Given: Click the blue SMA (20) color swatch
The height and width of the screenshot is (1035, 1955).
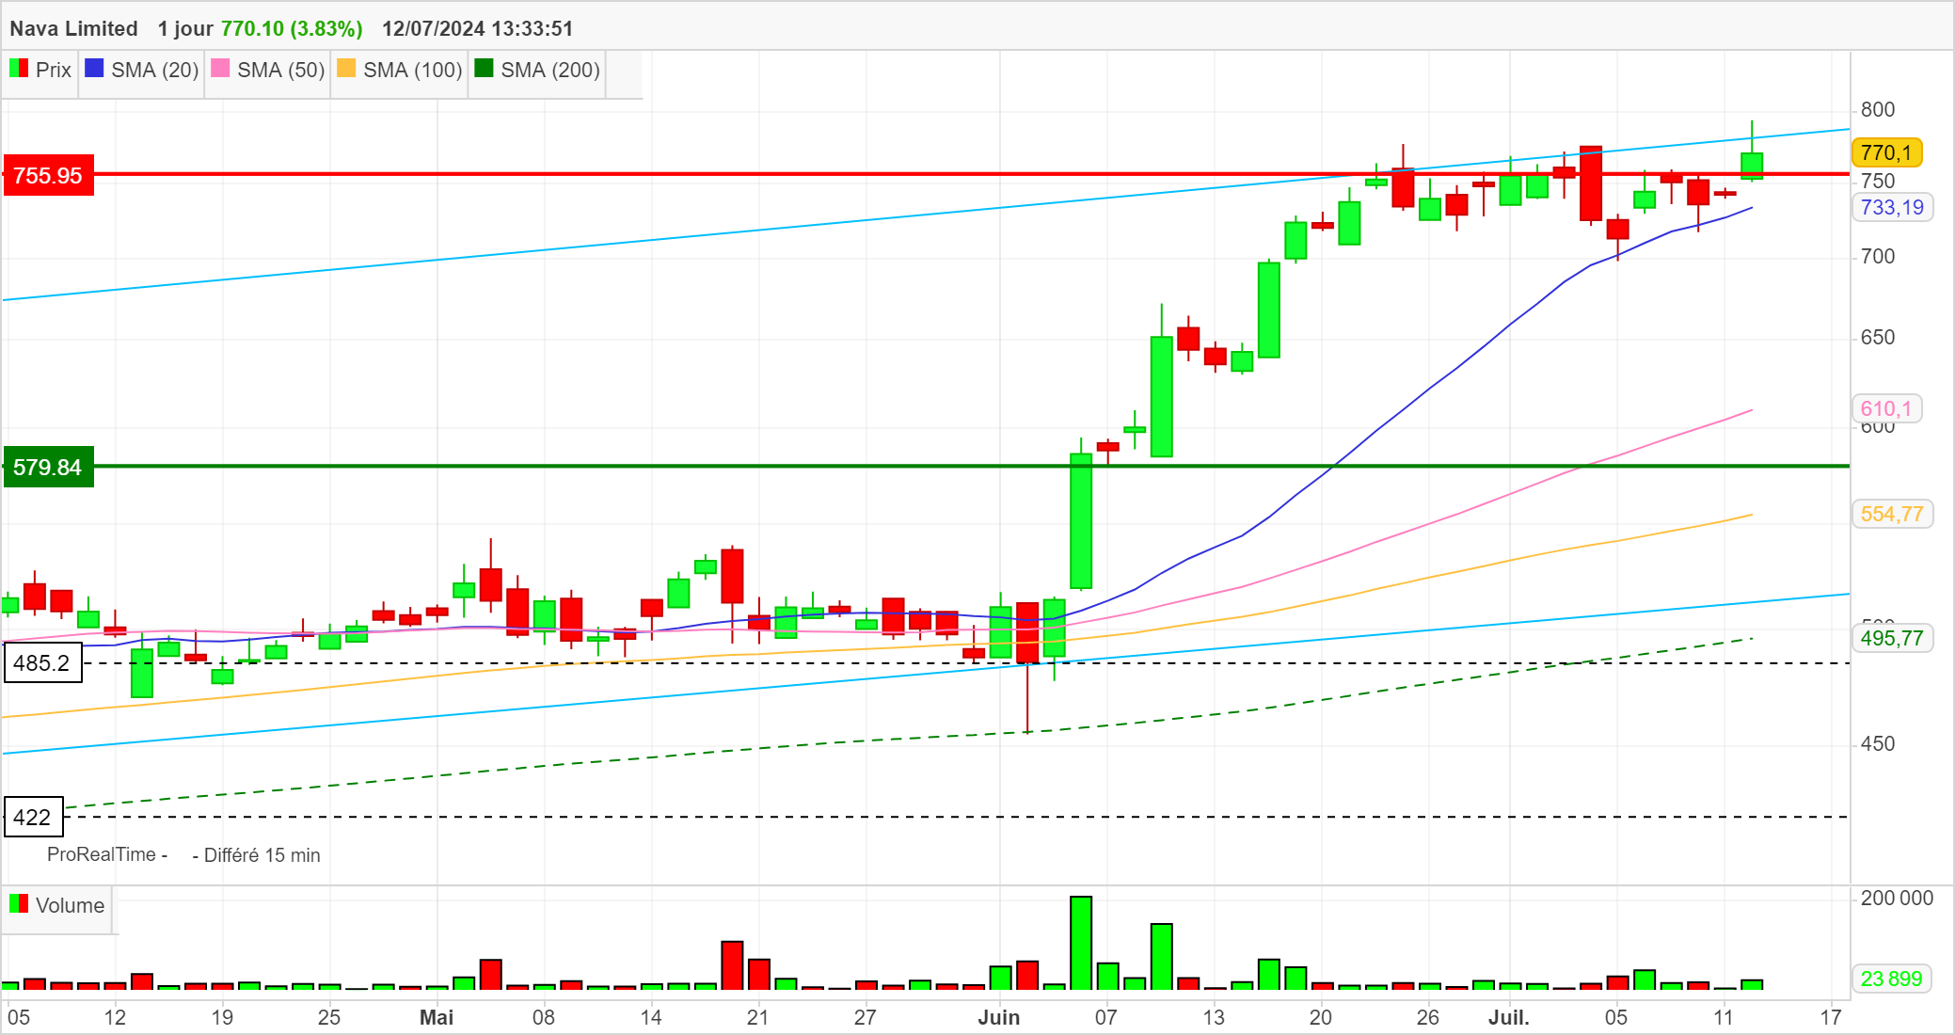Looking at the screenshot, I should [94, 69].
